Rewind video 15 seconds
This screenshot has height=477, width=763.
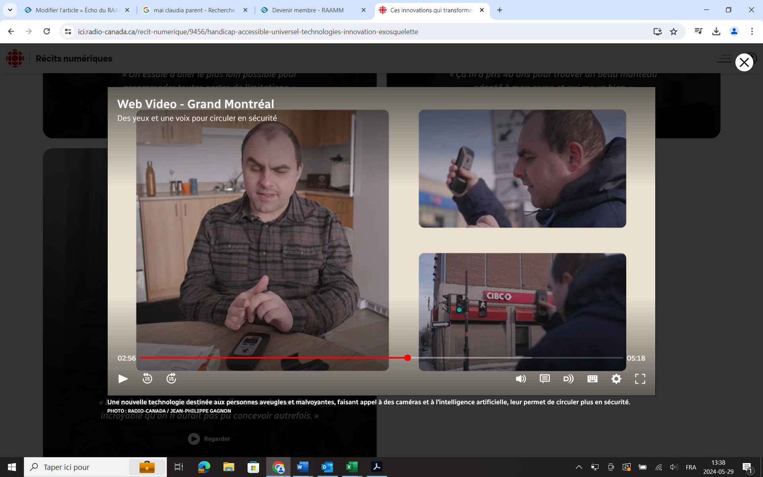coord(147,379)
